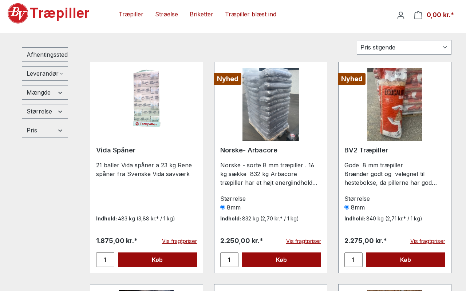Image resolution: width=466 pixels, height=291 pixels.
Task: Expand the Mængde filter
Action: (x=45, y=92)
